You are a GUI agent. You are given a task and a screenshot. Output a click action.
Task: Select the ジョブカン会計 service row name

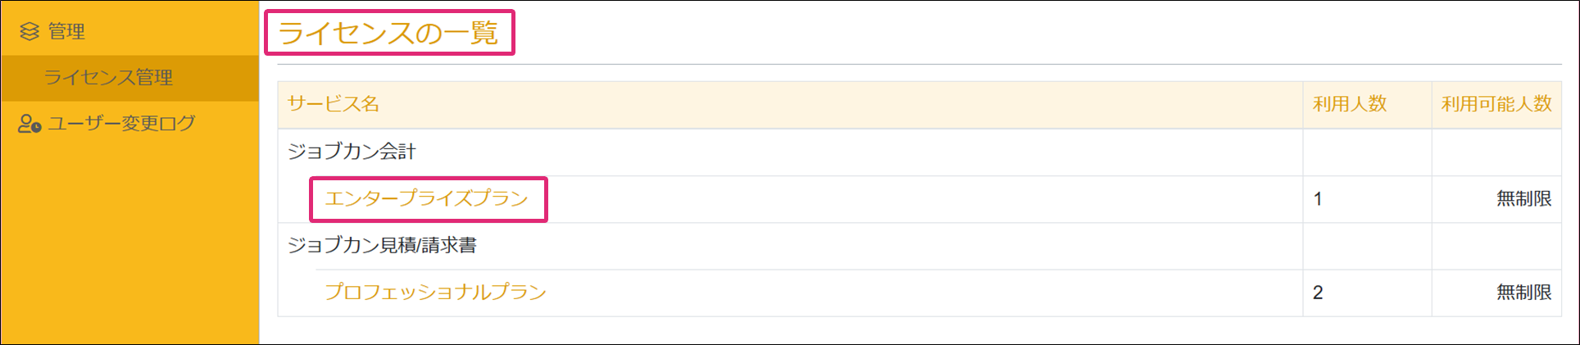click(352, 152)
